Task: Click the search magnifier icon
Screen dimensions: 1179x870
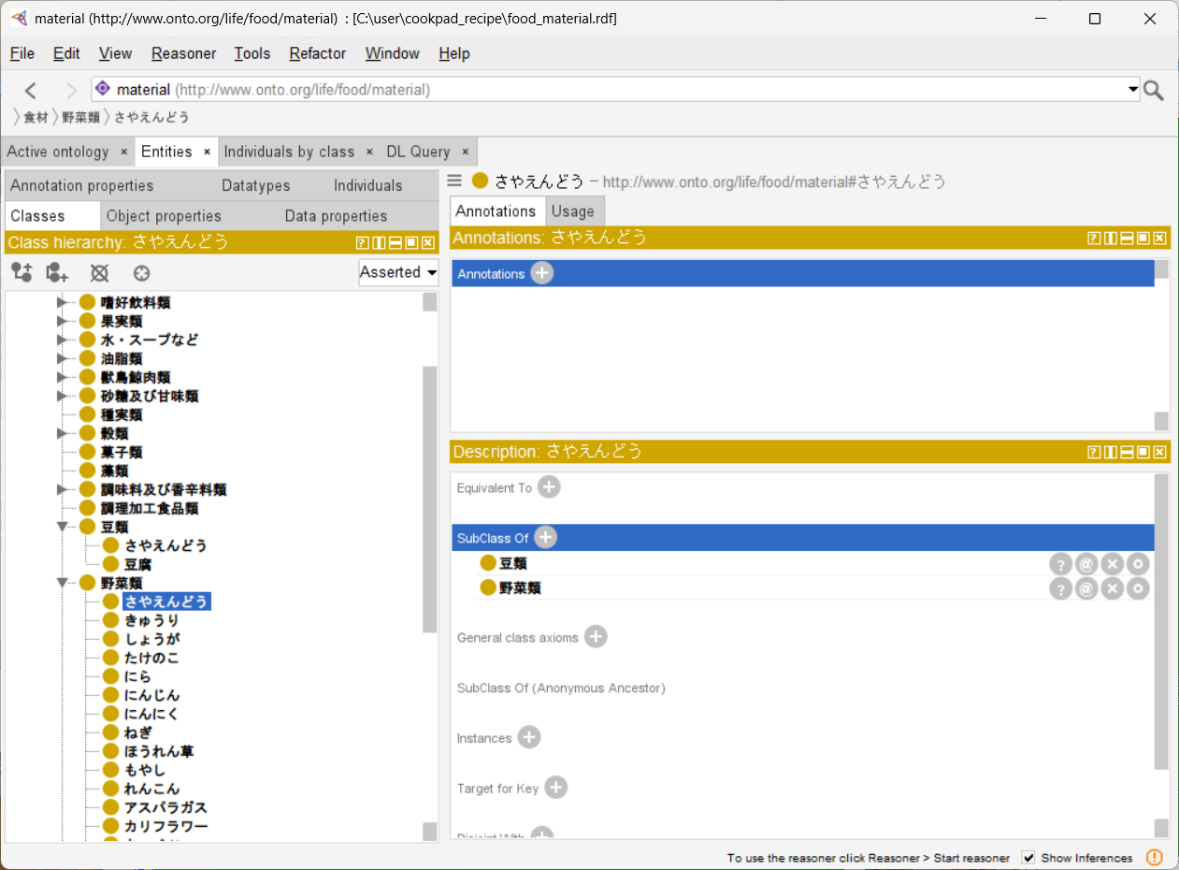Action: coord(1154,90)
